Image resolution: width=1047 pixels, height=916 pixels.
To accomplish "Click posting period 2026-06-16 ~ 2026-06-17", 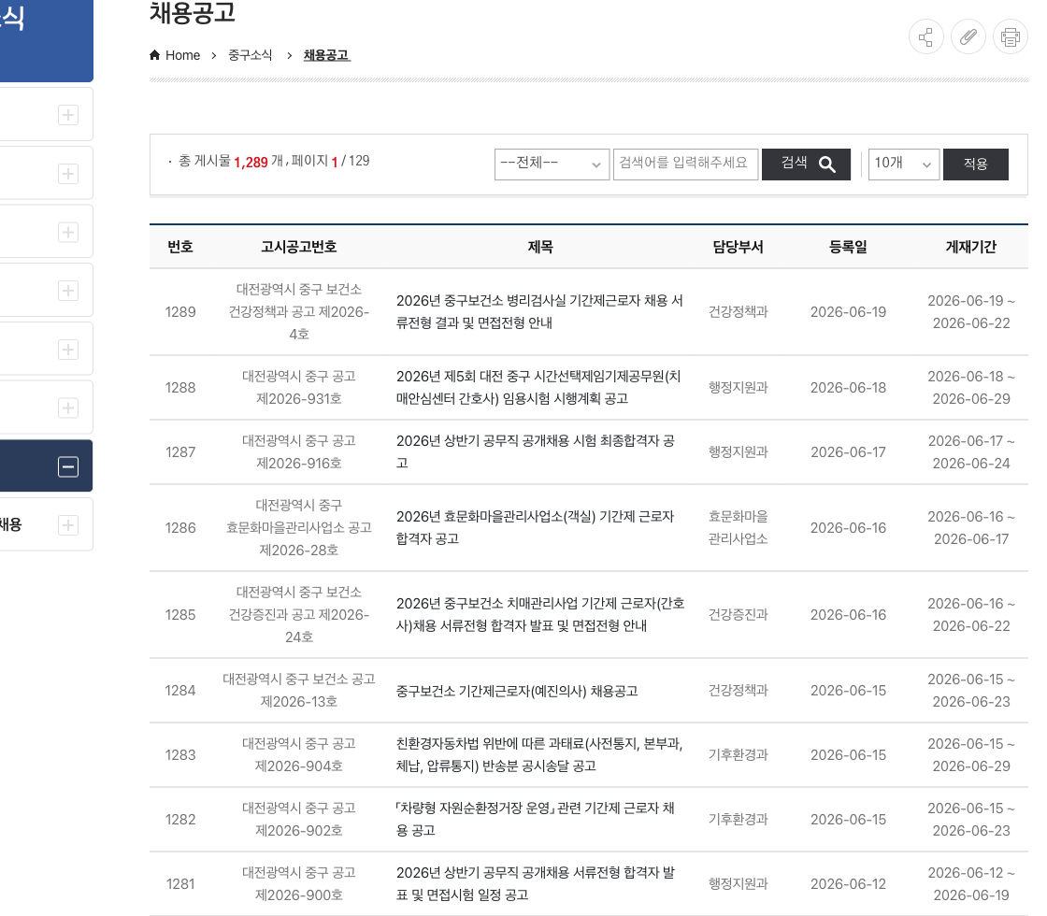I will (971, 528).
